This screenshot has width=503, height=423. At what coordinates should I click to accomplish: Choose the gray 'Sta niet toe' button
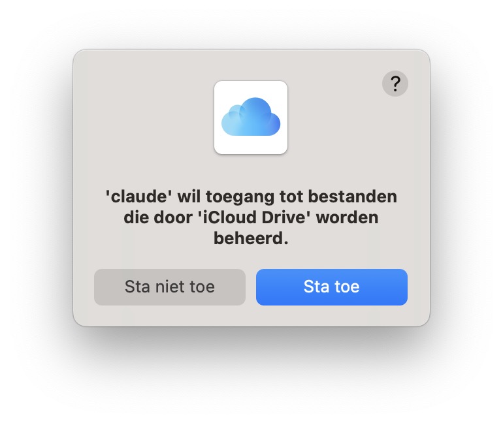tap(170, 287)
